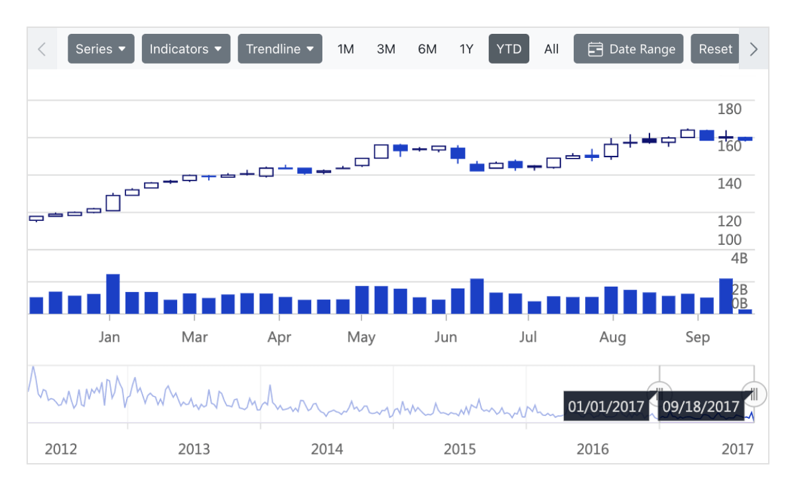The width and height of the screenshot is (796, 491).
Task: Toggle the YTD period selection
Action: (509, 48)
